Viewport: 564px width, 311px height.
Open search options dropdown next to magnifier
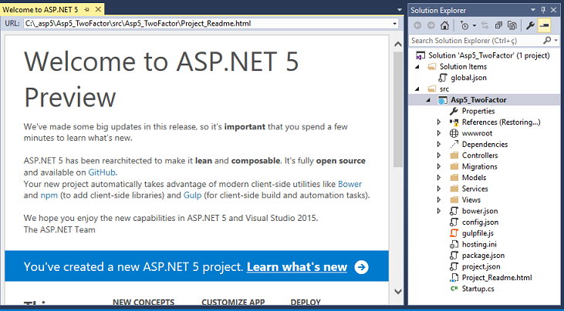(556, 40)
